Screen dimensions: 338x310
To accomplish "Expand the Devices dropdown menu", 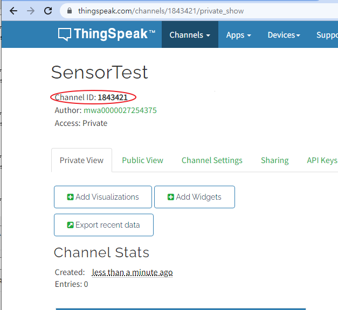I will pyautogui.click(x=284, y=34).
